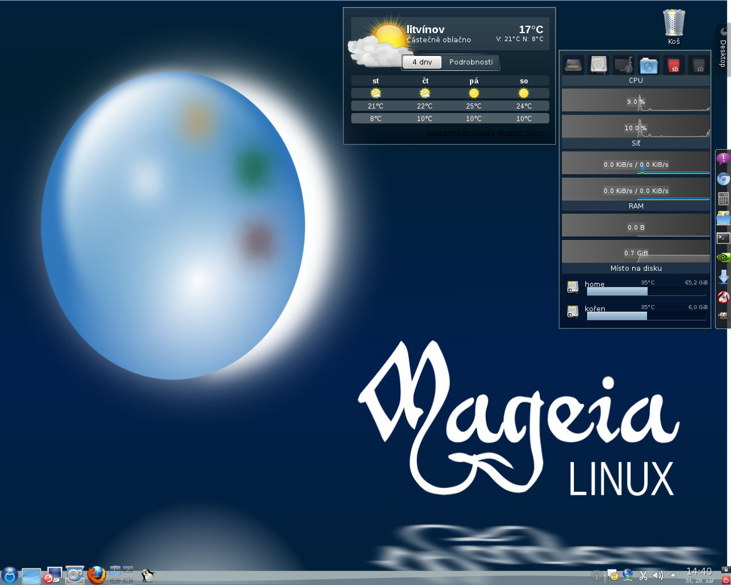Image resolution: width=731 pixels, height=585 pixels.
Task: Launch the calculator in the side panel
Action: pyautogui.click(x=723, y=199)
